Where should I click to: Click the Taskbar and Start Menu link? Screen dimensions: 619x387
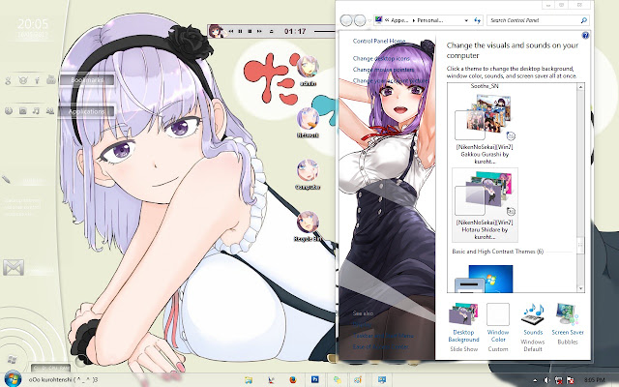(x=383, y=336)
